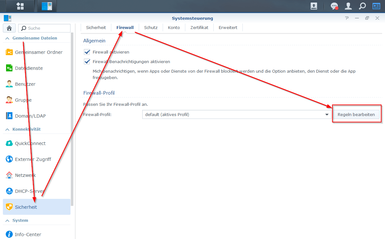This screenshot has height=239, width=385.
Task: Disable the Firewall aktivieren checkbox
Action: tap(87, 52)
